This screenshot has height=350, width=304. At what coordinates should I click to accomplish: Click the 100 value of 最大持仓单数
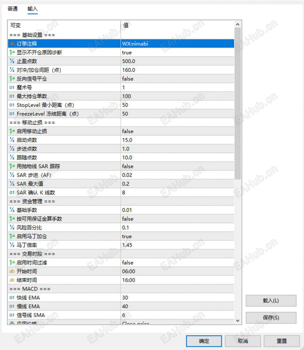[x=177, y=96]
